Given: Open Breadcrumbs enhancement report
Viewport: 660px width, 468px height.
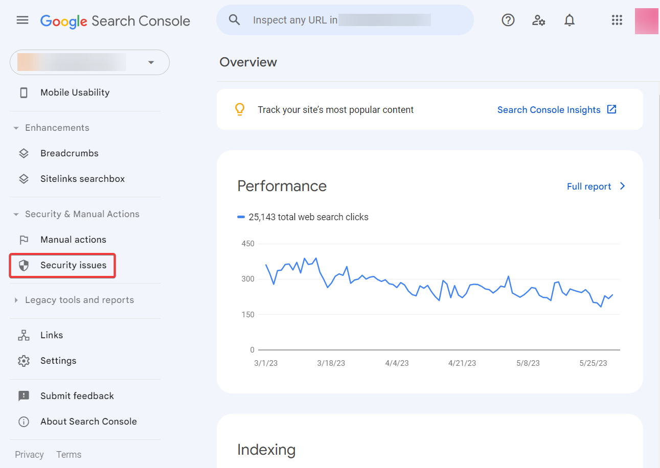Looking at the screenshot, I should point(69,153).
